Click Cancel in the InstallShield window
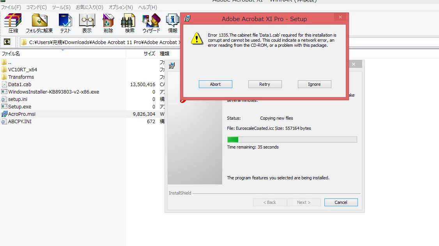The image size is (439, 246). point(341,202)
